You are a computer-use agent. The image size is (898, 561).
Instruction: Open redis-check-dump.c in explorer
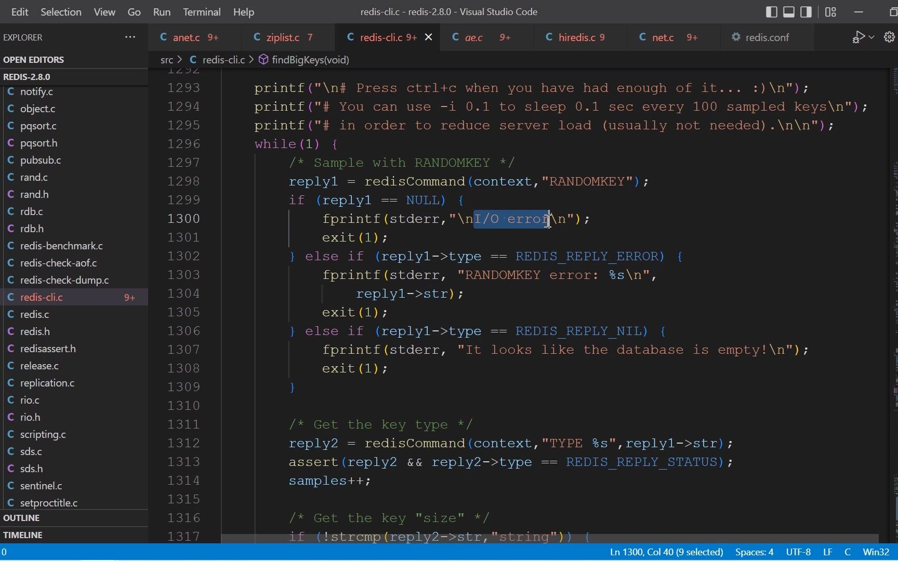(x=74, y=280)
